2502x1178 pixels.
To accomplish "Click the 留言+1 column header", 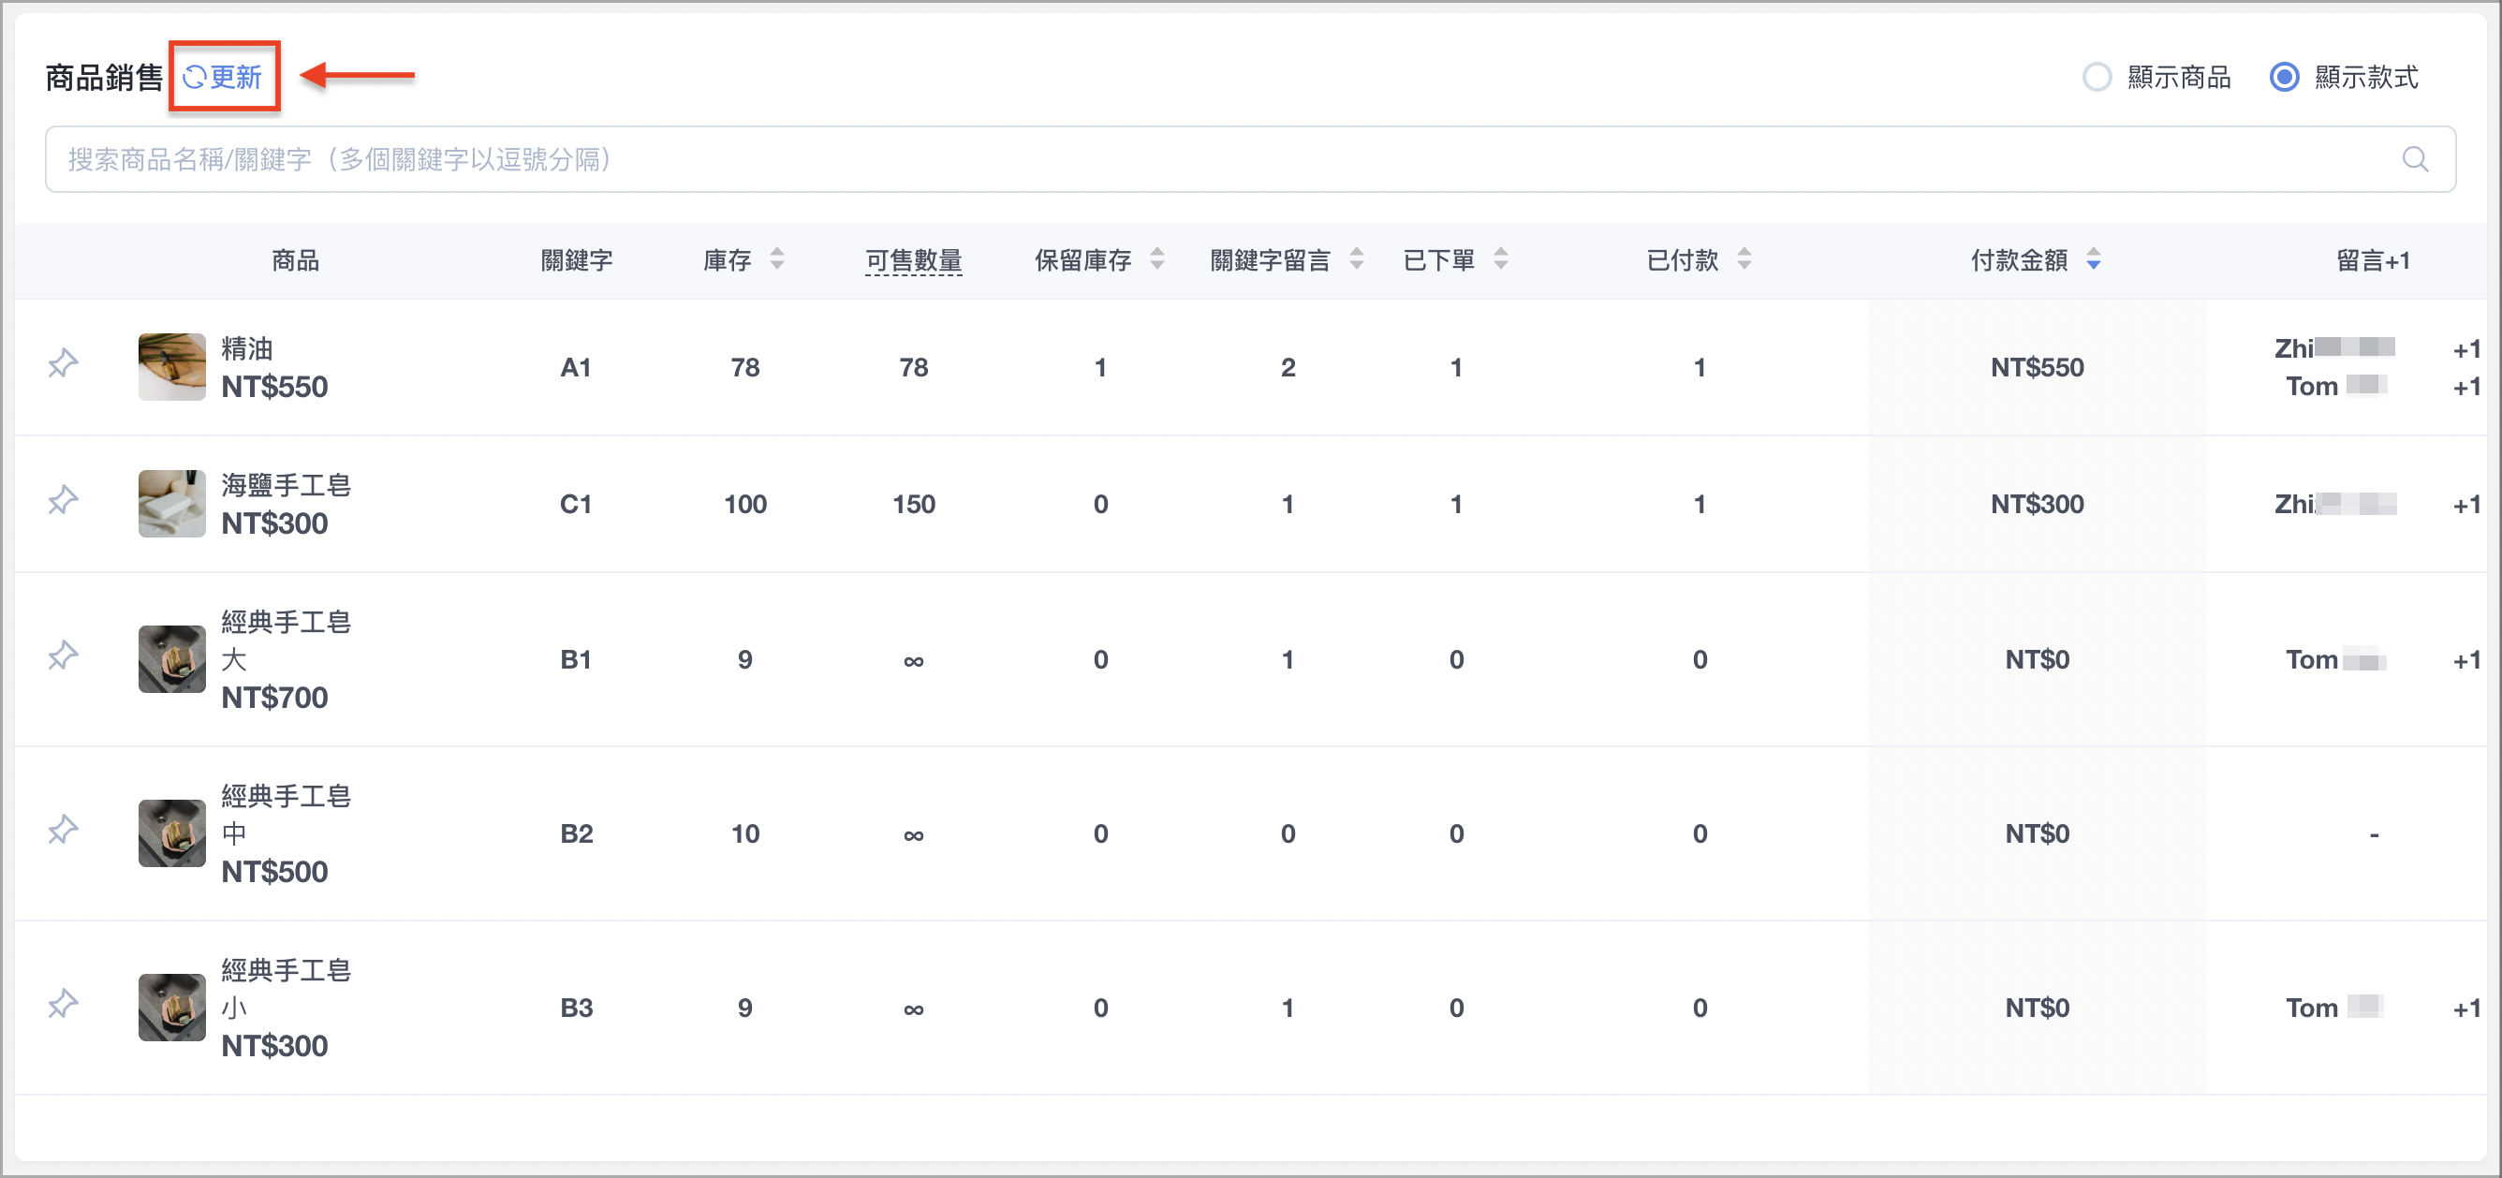I will (x=2372, y=260).
